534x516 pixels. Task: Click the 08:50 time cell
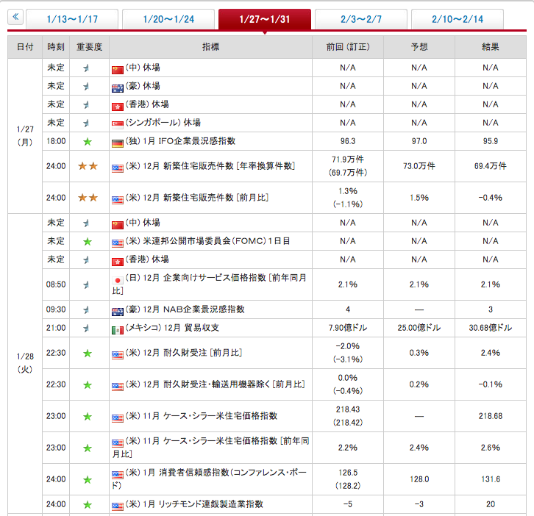tap(56, 284)
